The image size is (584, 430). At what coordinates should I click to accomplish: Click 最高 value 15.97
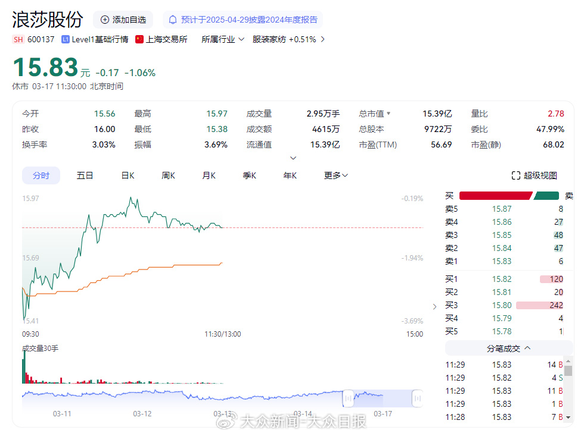(217, 114)
